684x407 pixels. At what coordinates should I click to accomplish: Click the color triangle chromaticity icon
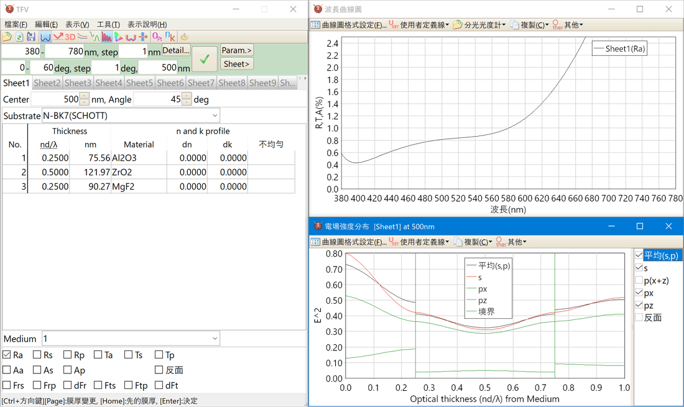[x=118, y=37]
